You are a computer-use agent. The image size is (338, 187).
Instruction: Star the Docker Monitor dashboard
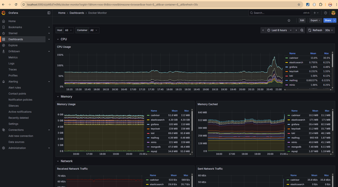[289, 20]
